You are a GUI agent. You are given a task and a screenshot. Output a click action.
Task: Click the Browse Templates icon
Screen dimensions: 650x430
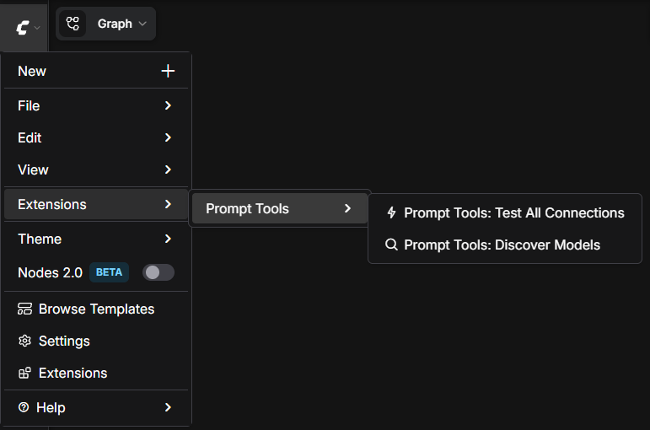[25, 309]
